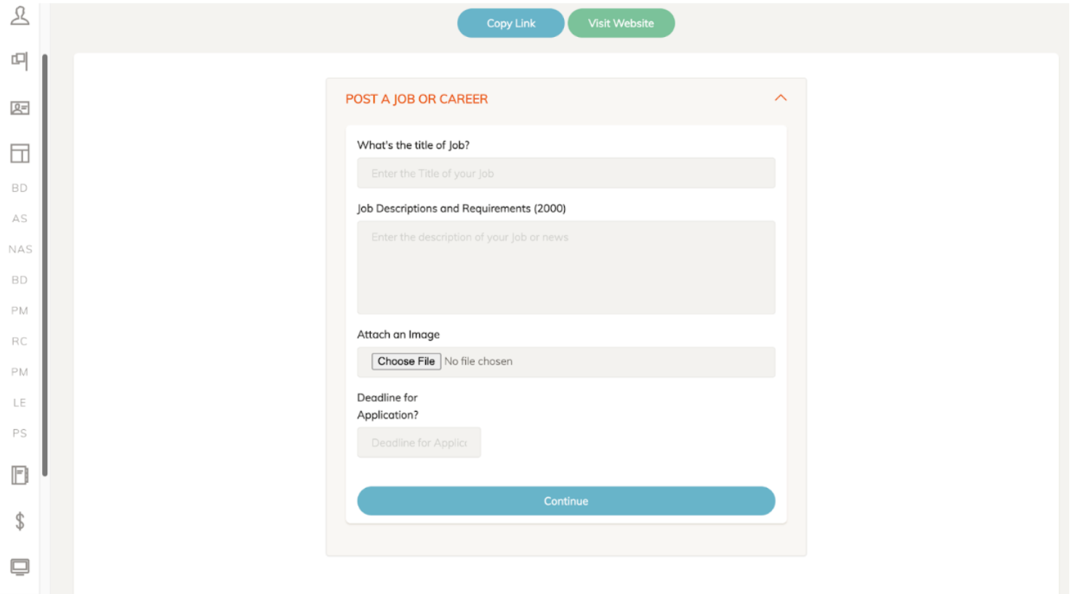The image size is (1070, 594).
Task: Focus the application deadline field
Action: click(x=419, y=443)
